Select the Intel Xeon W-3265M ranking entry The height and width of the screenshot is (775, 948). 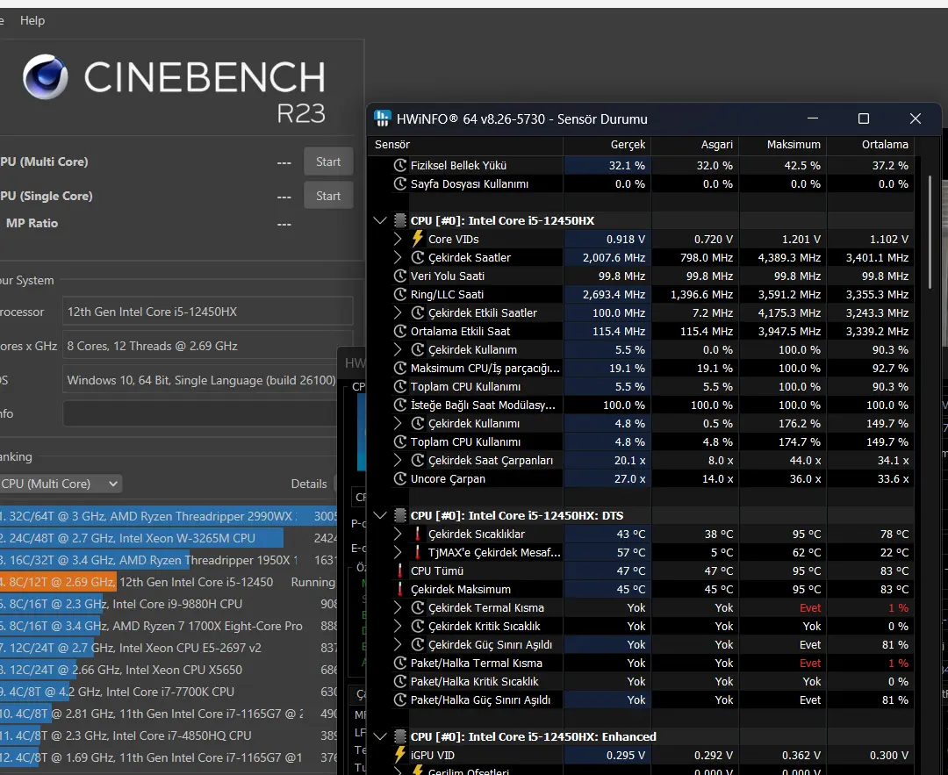pos(168,538)
